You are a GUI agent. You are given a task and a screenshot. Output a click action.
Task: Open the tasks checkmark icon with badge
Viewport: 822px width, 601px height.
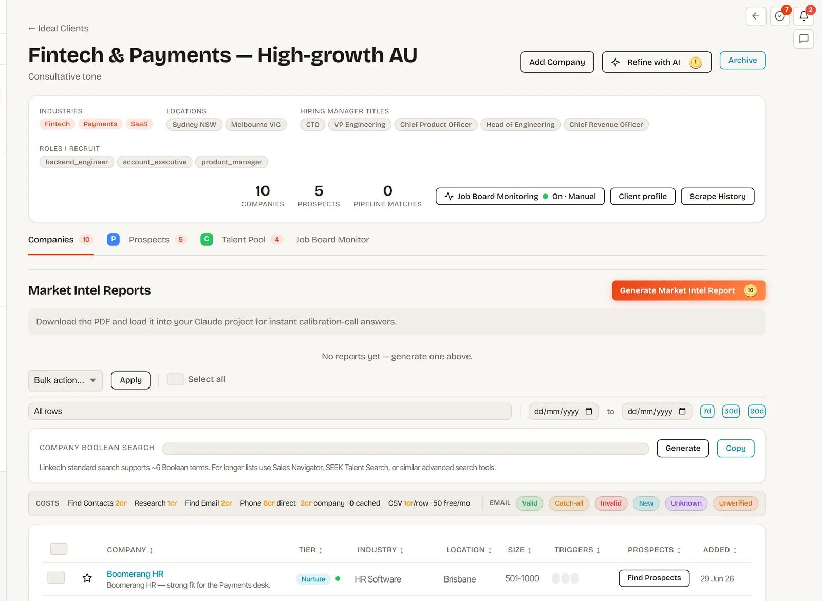(780, 16)
